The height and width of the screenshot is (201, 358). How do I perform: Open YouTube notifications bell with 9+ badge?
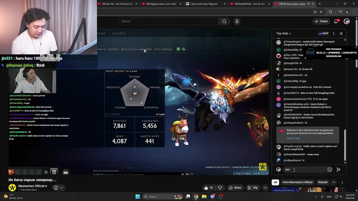pyautogui.click(x=336, y=21)
